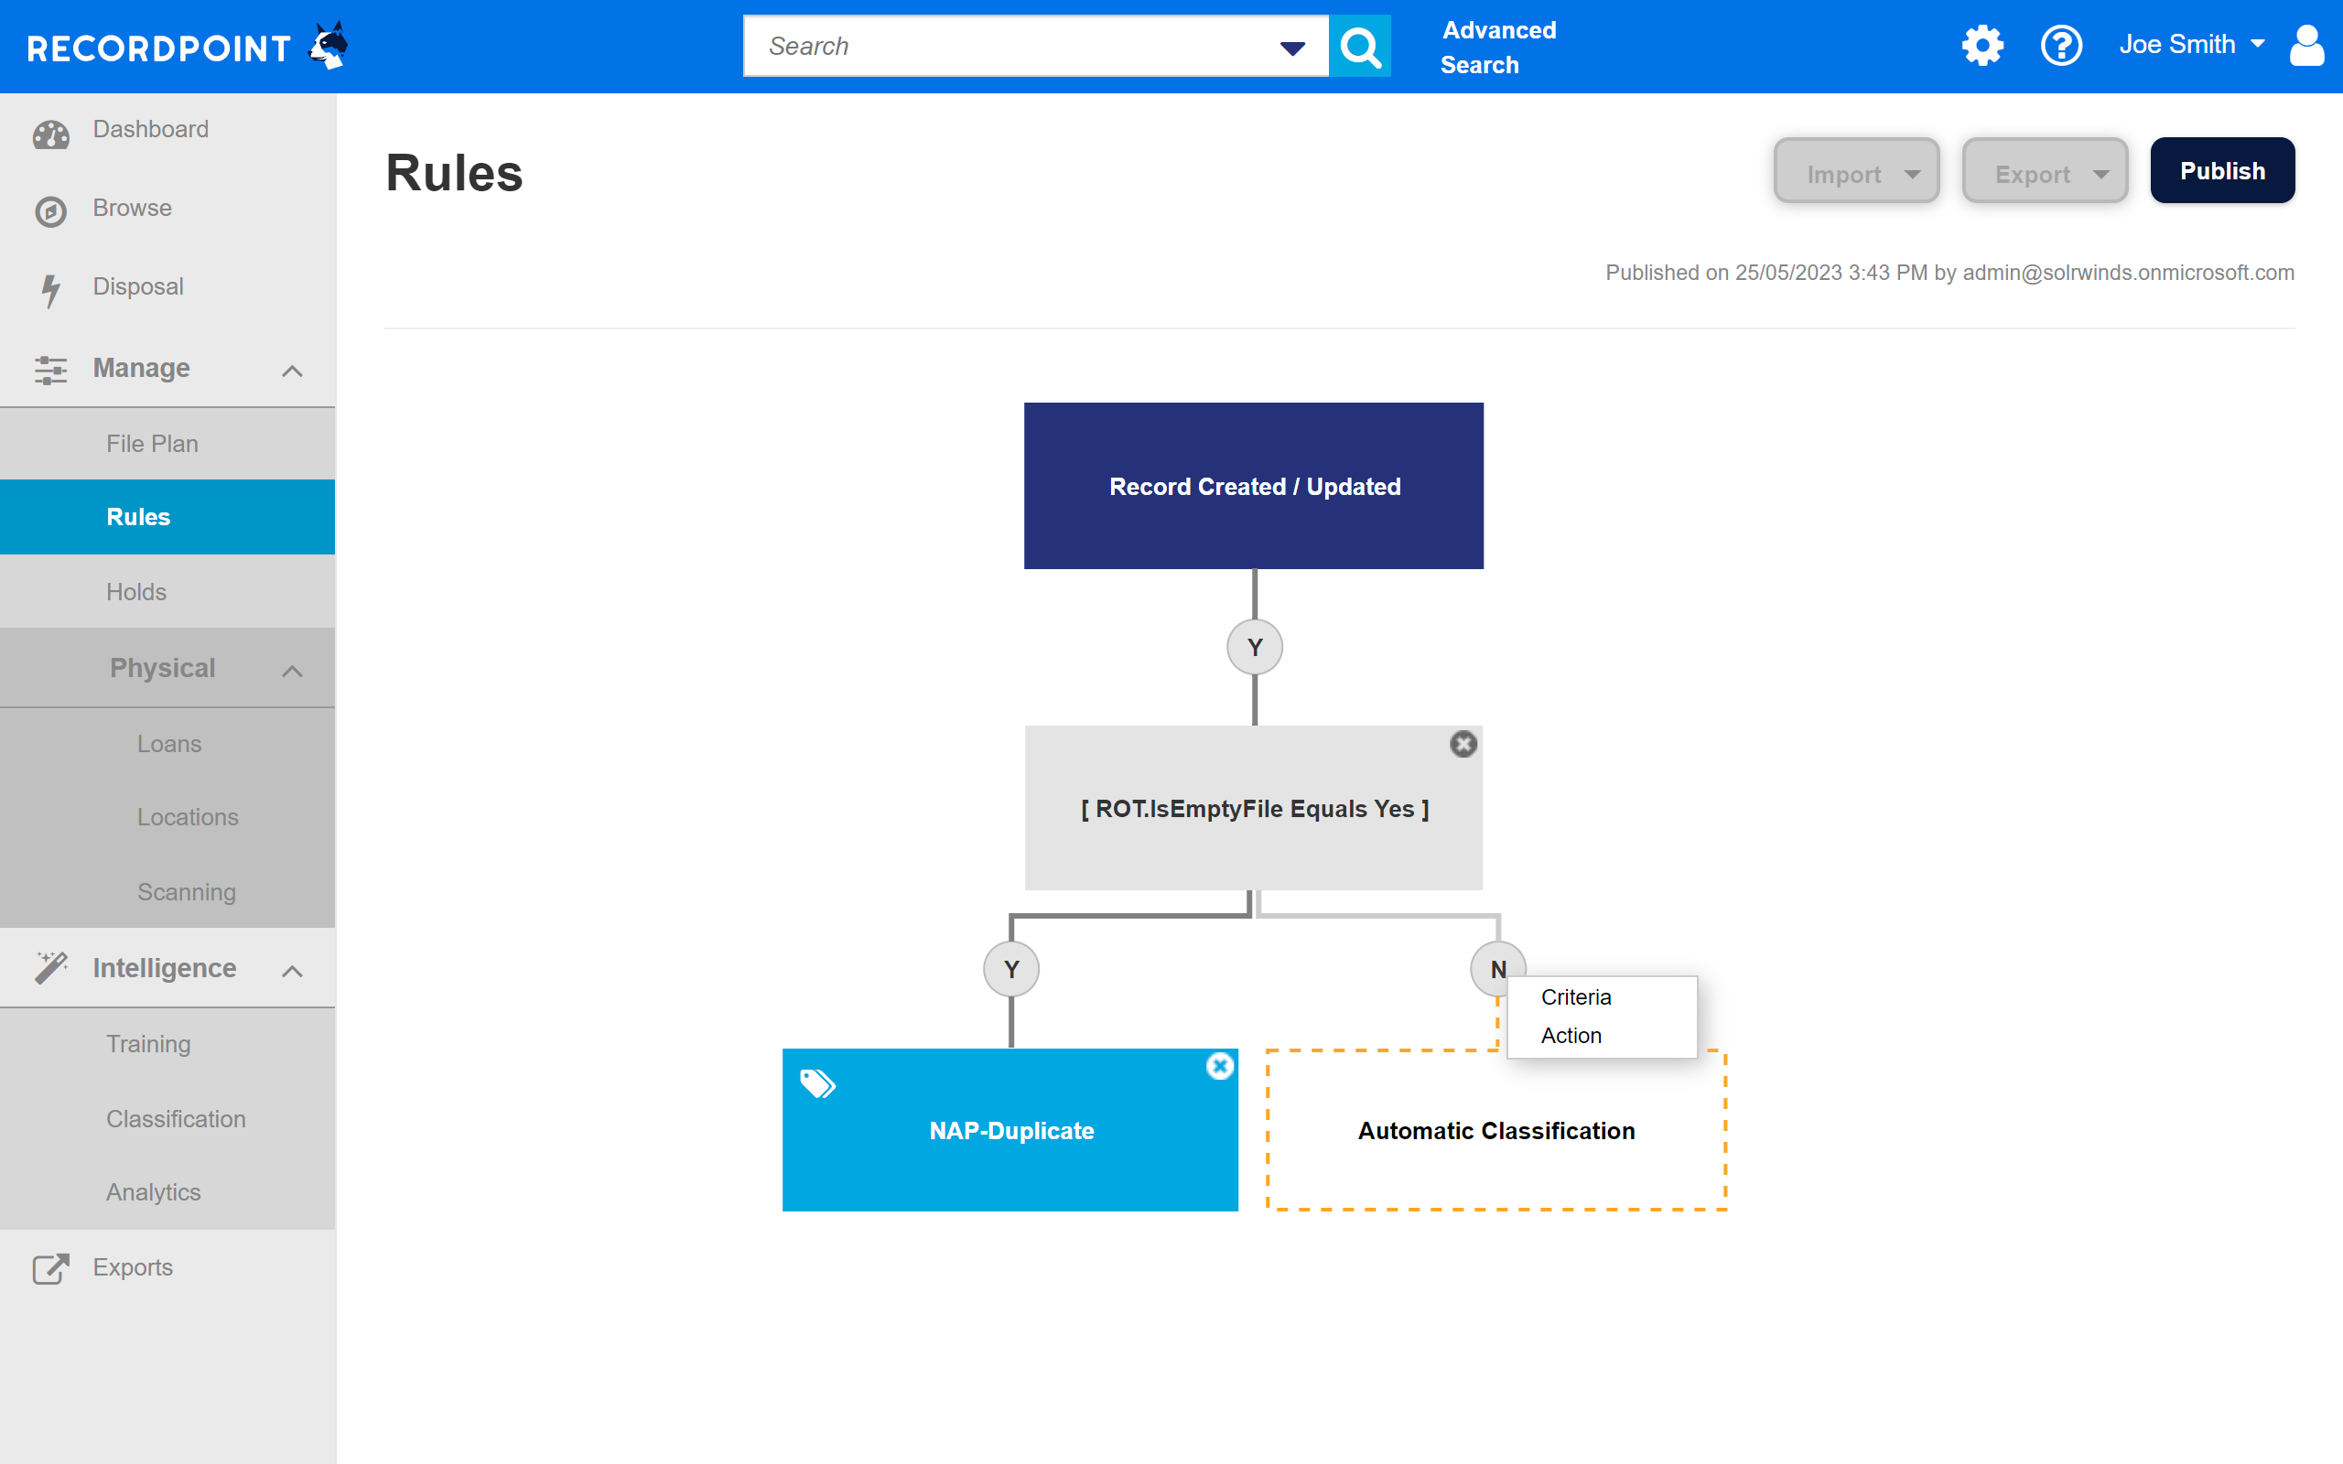This screenshot has height=1464, width=2343.
Task: Click the tag icon on NAP-Duplicate
Action: point(818,1083)
